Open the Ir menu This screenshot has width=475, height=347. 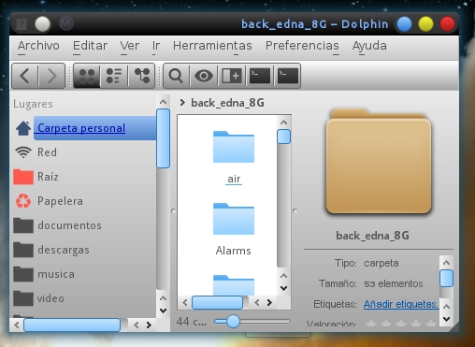click(x=156, y=46)
